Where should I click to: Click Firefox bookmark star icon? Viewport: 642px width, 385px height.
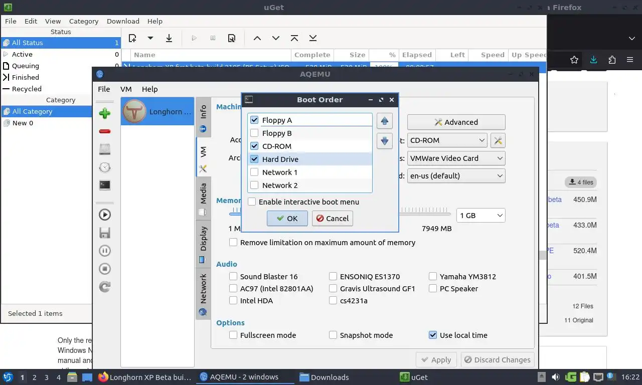(574, 60)
